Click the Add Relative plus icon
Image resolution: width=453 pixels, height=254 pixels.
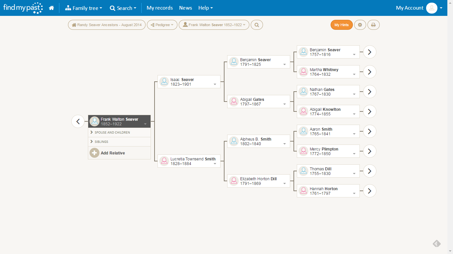coord(95,153)
